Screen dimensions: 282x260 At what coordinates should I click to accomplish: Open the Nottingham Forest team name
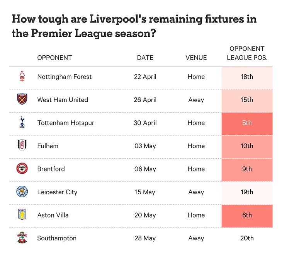coord(65,77)
